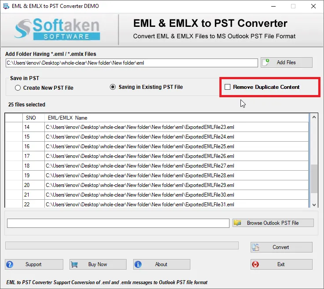
Task: Click the red power Exit icon
Action: click(255, 264)
